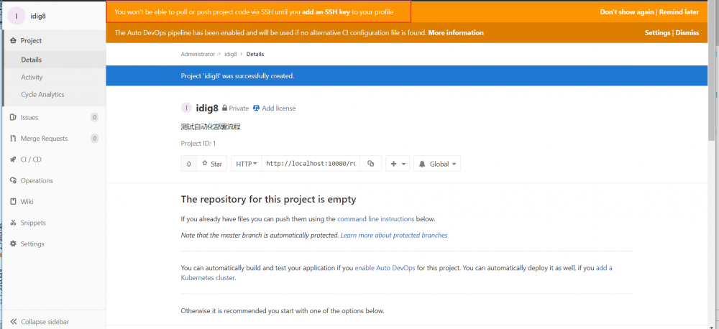Click the Merge Requests count badge 0
The height and width of the screenshot is (329, 719).
(94, 139)
